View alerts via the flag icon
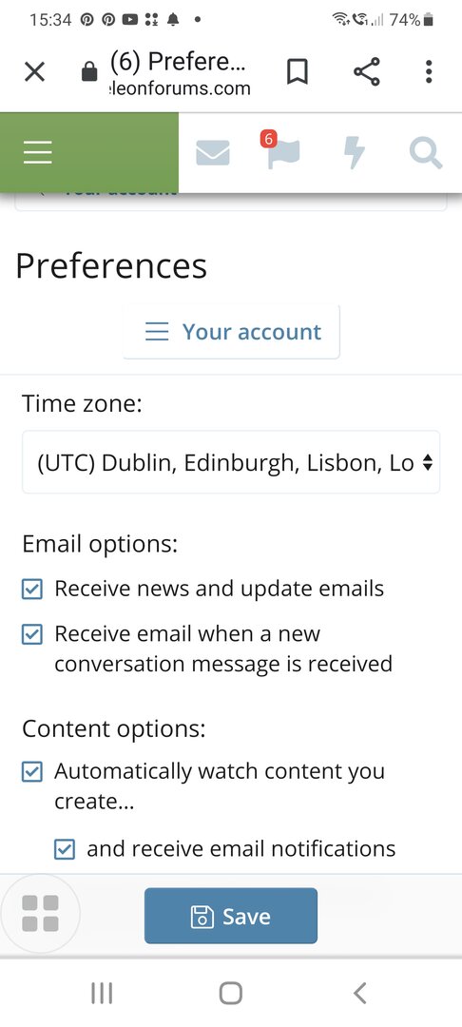 (282, 150)
